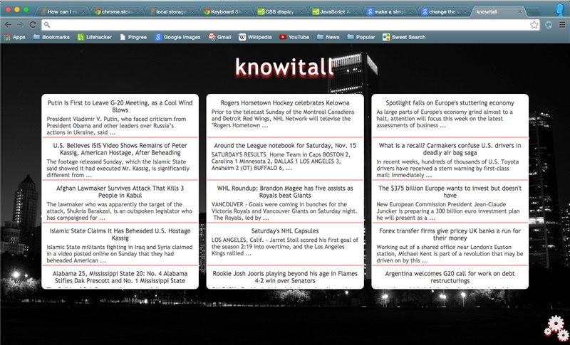Screen dimensions: 570x345
Task: Open Google Images bookmark
Action: click(x=177, y=37)
